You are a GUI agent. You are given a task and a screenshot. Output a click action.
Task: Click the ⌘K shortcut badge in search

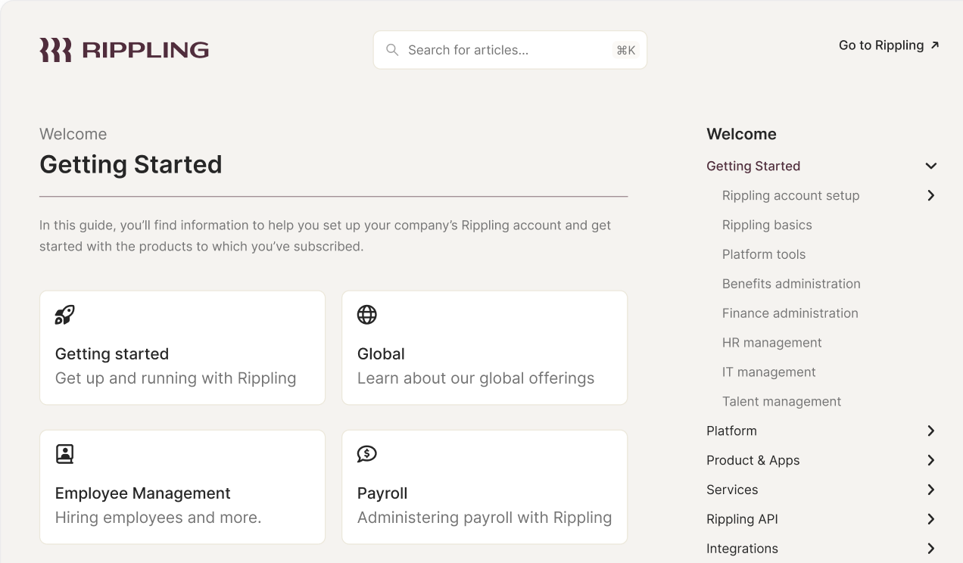tap(625, 50)
